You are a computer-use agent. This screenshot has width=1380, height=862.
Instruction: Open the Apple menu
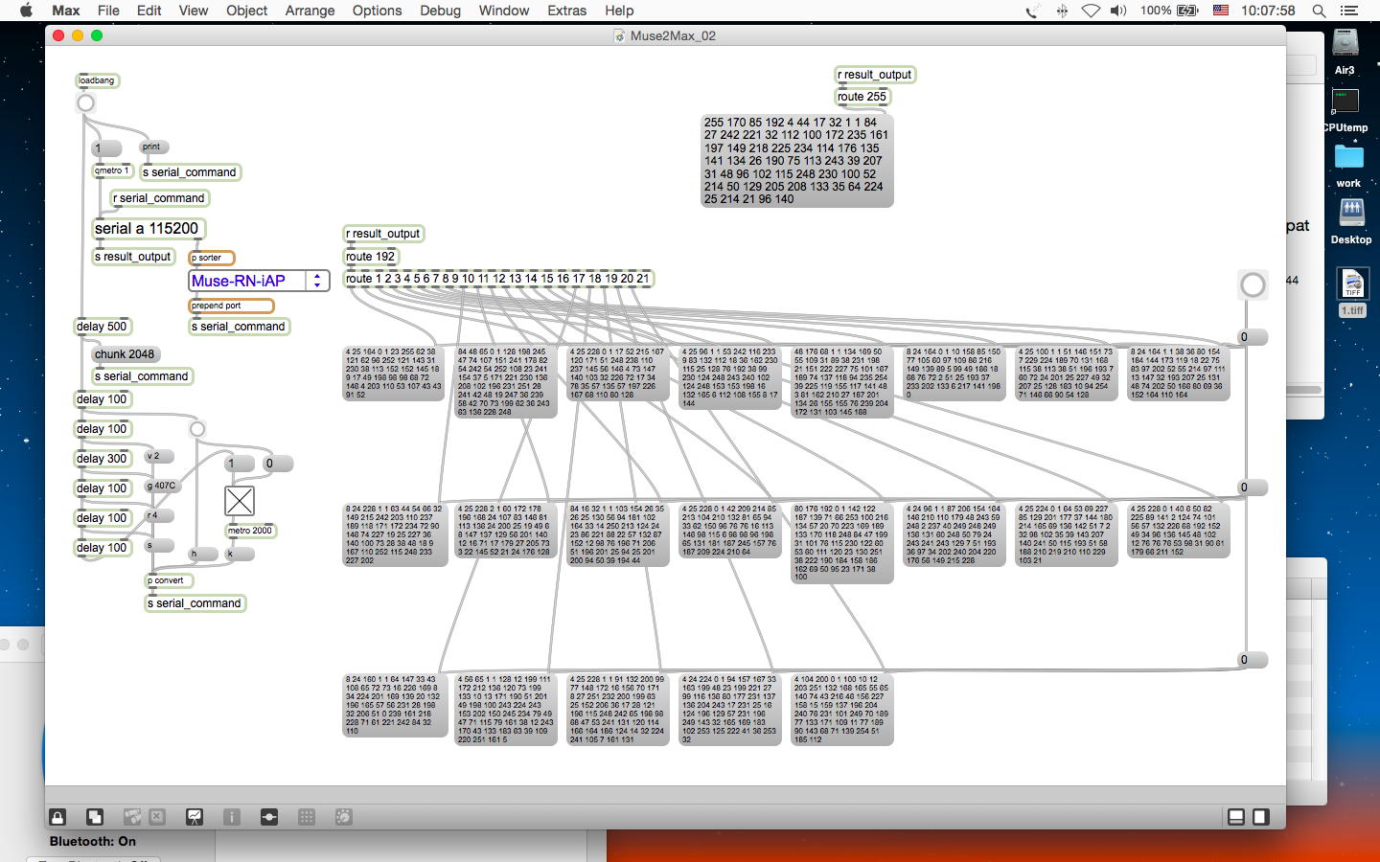tap(26, 11)
